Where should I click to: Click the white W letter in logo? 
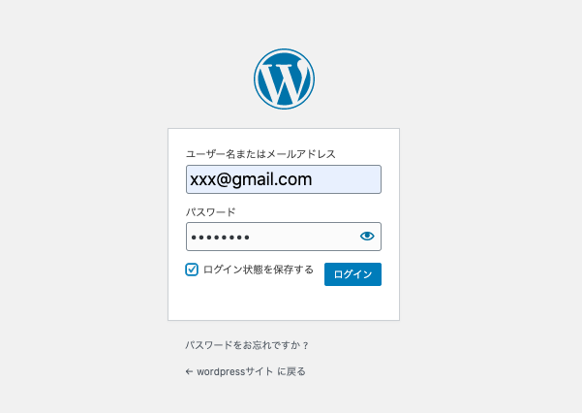pyautogui.click(x=284, y=81)
